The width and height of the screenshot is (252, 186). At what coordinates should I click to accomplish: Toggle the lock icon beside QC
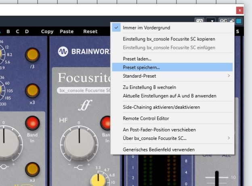pyautogui.click(x=232, y=21)
